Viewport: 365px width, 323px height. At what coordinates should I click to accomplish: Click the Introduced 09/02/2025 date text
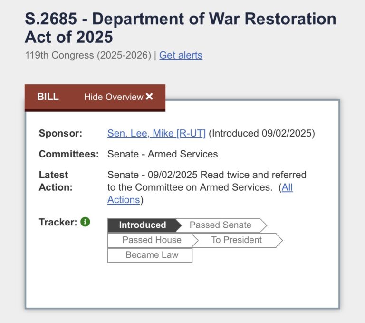(262, 133)
